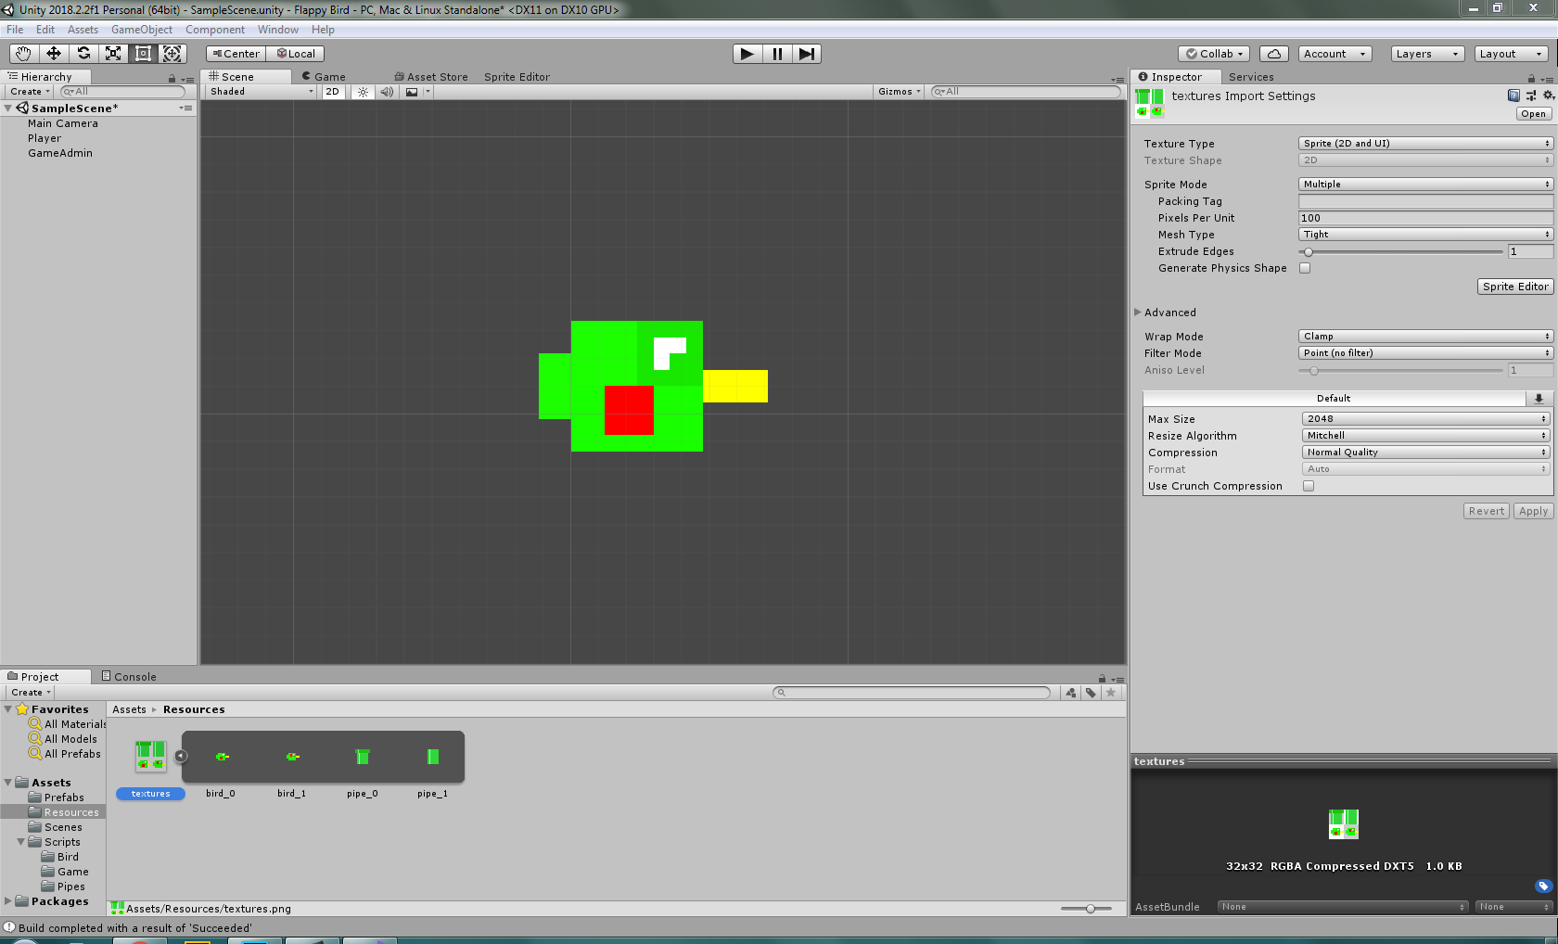
Task: Select the Hand tool in the toolbar
Action: click(x=23, y=53)
